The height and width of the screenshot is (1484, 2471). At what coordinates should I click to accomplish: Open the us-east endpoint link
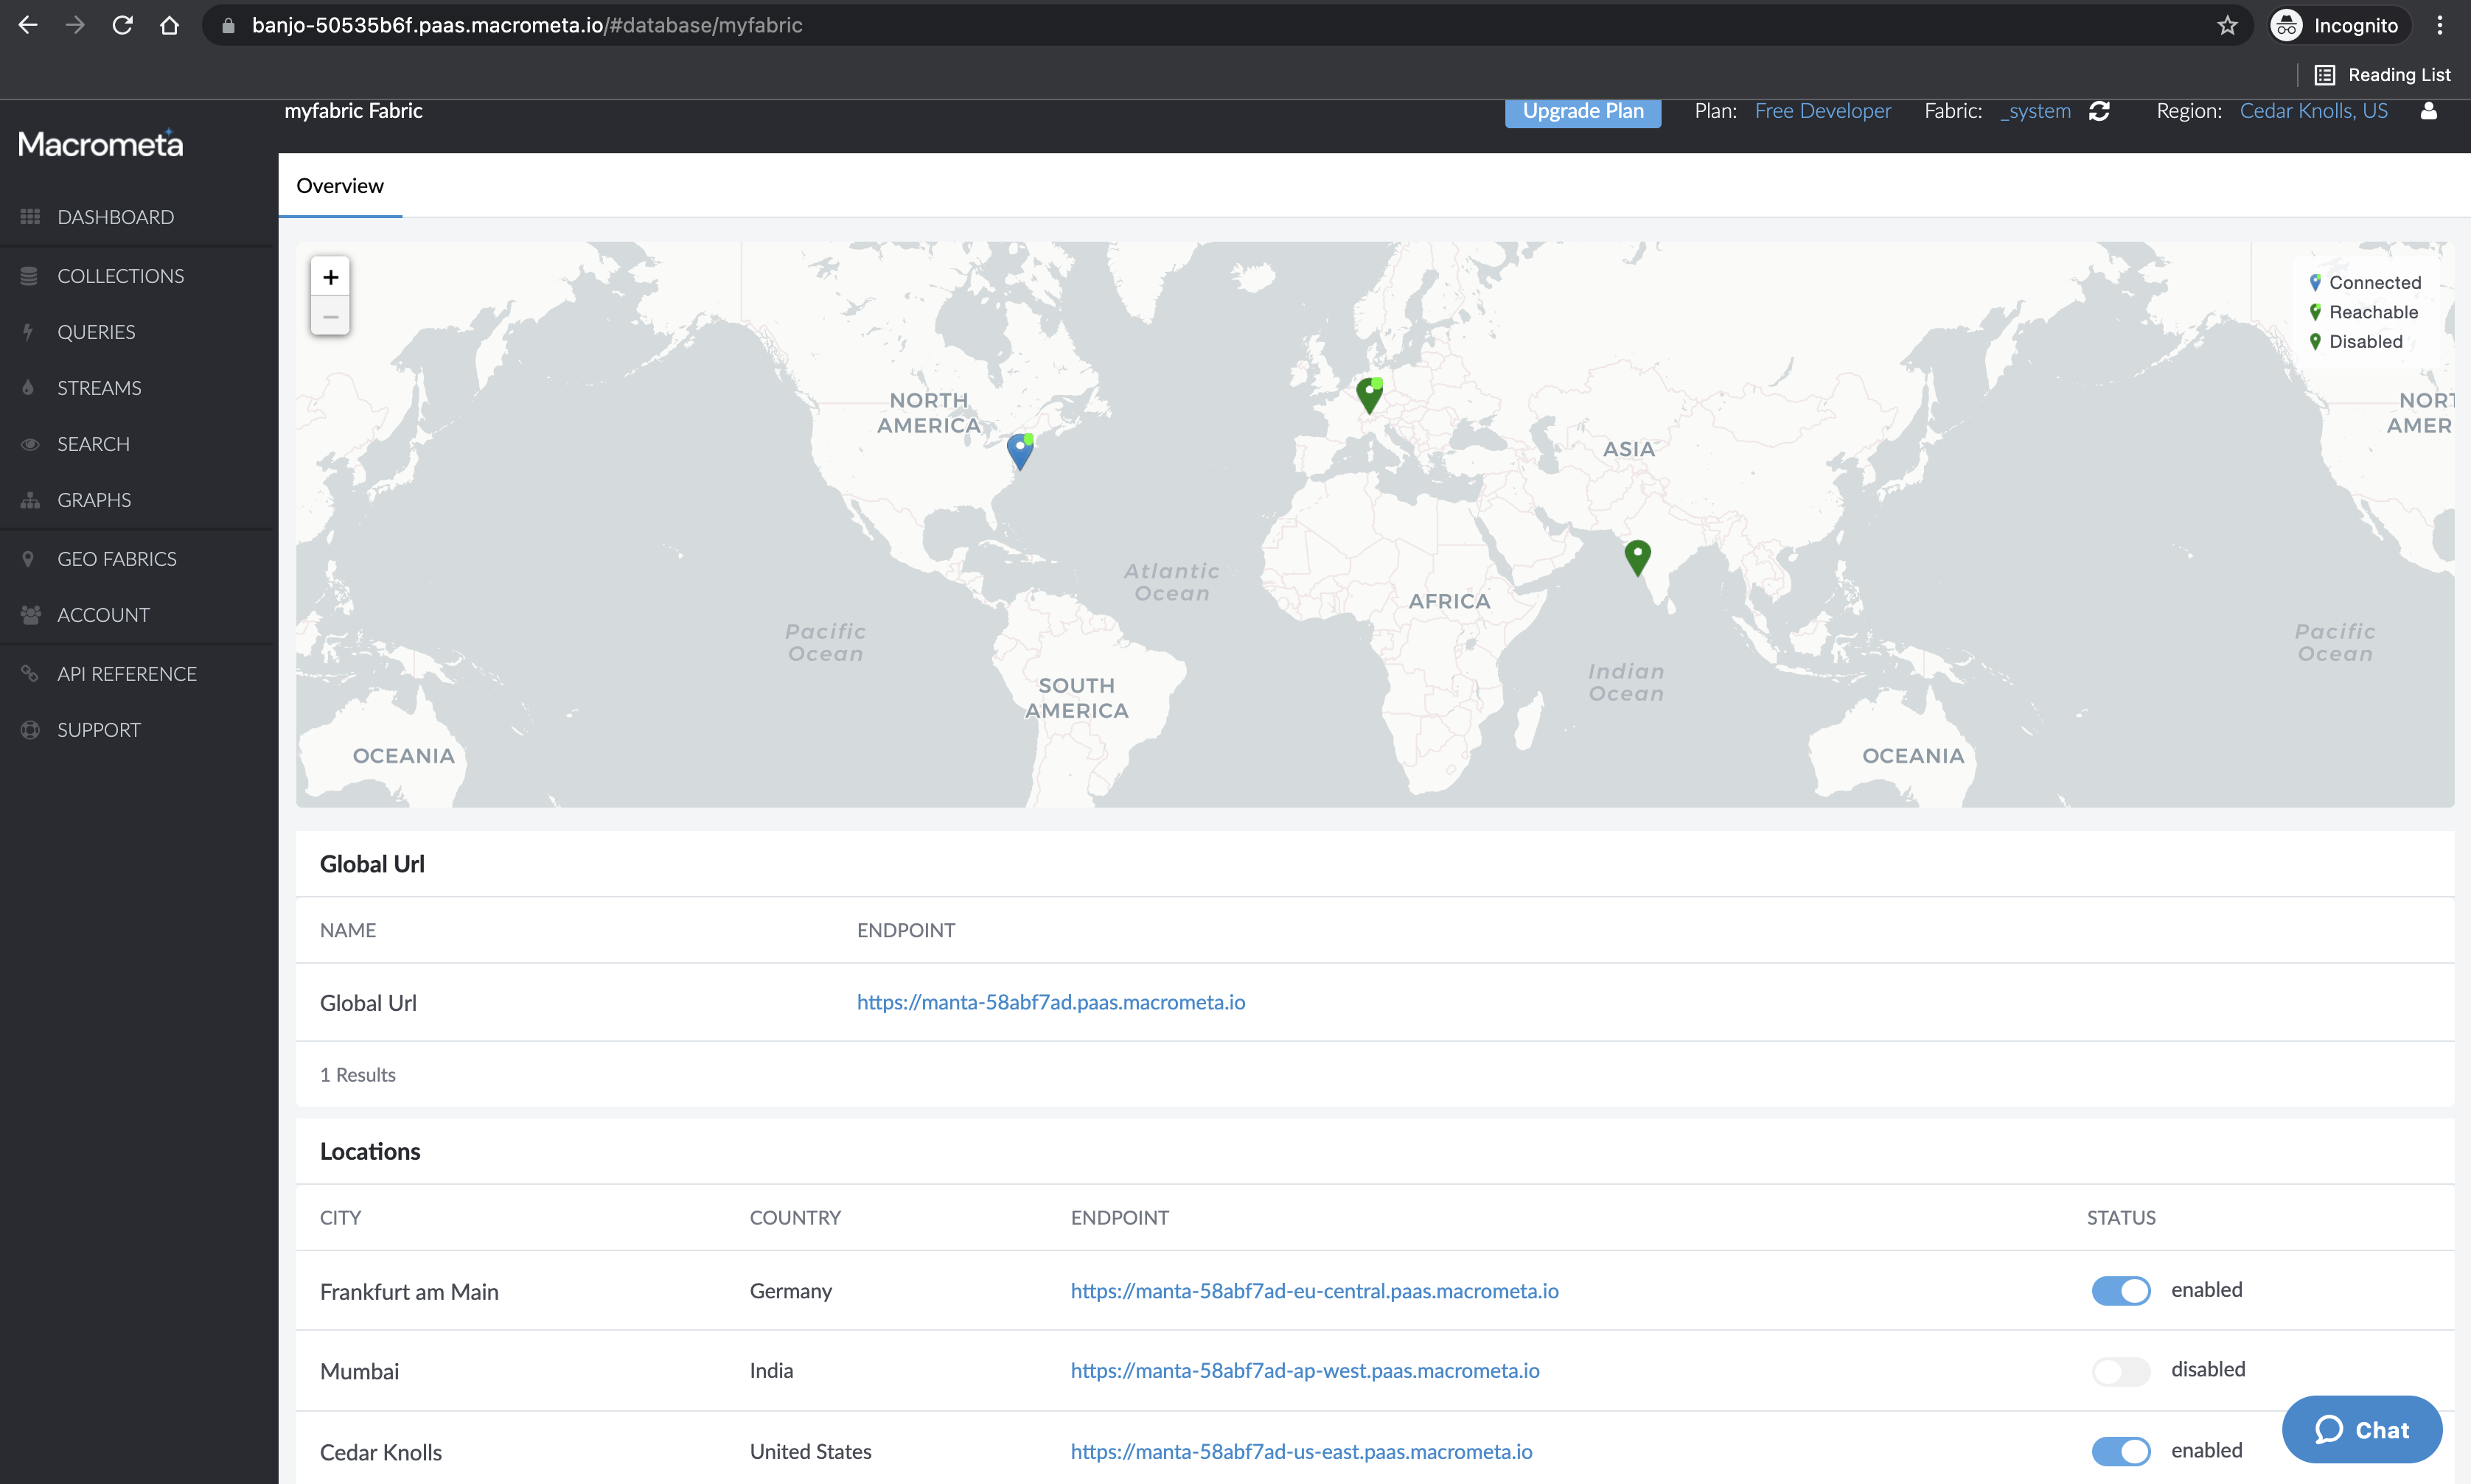pos(1300,1452)
